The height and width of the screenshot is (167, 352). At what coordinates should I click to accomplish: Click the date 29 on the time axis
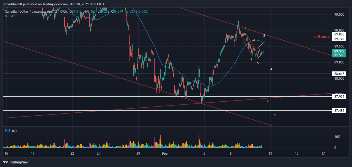(x=138, y=153)
